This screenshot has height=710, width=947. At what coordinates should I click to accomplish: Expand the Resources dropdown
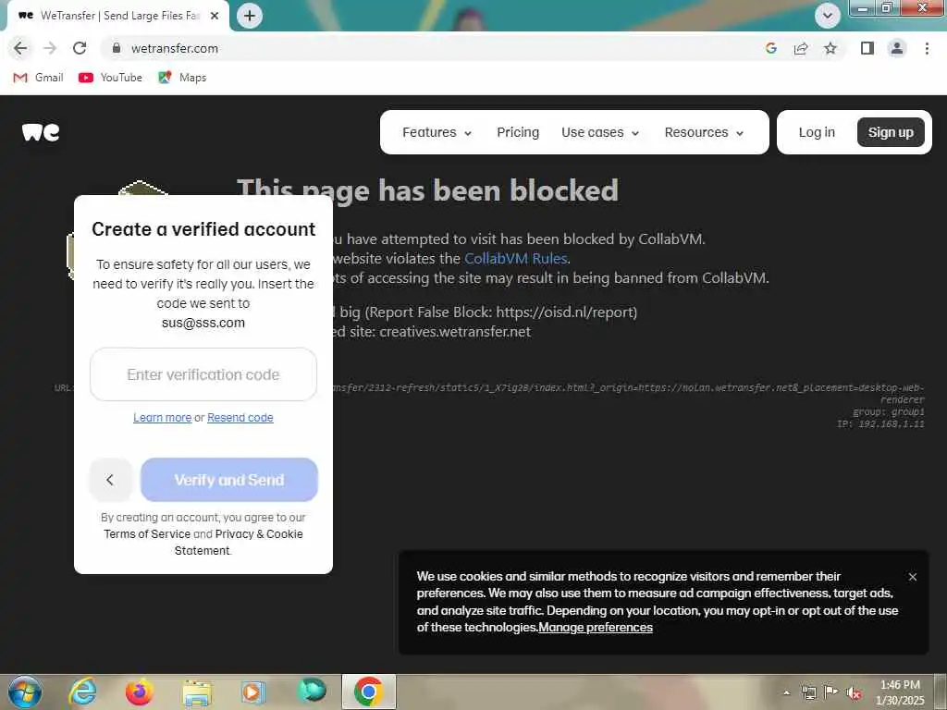tap(704, 132)
